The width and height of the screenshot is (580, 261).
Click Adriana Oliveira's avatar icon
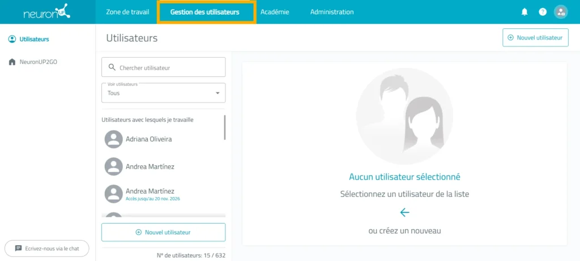(113, 139)
